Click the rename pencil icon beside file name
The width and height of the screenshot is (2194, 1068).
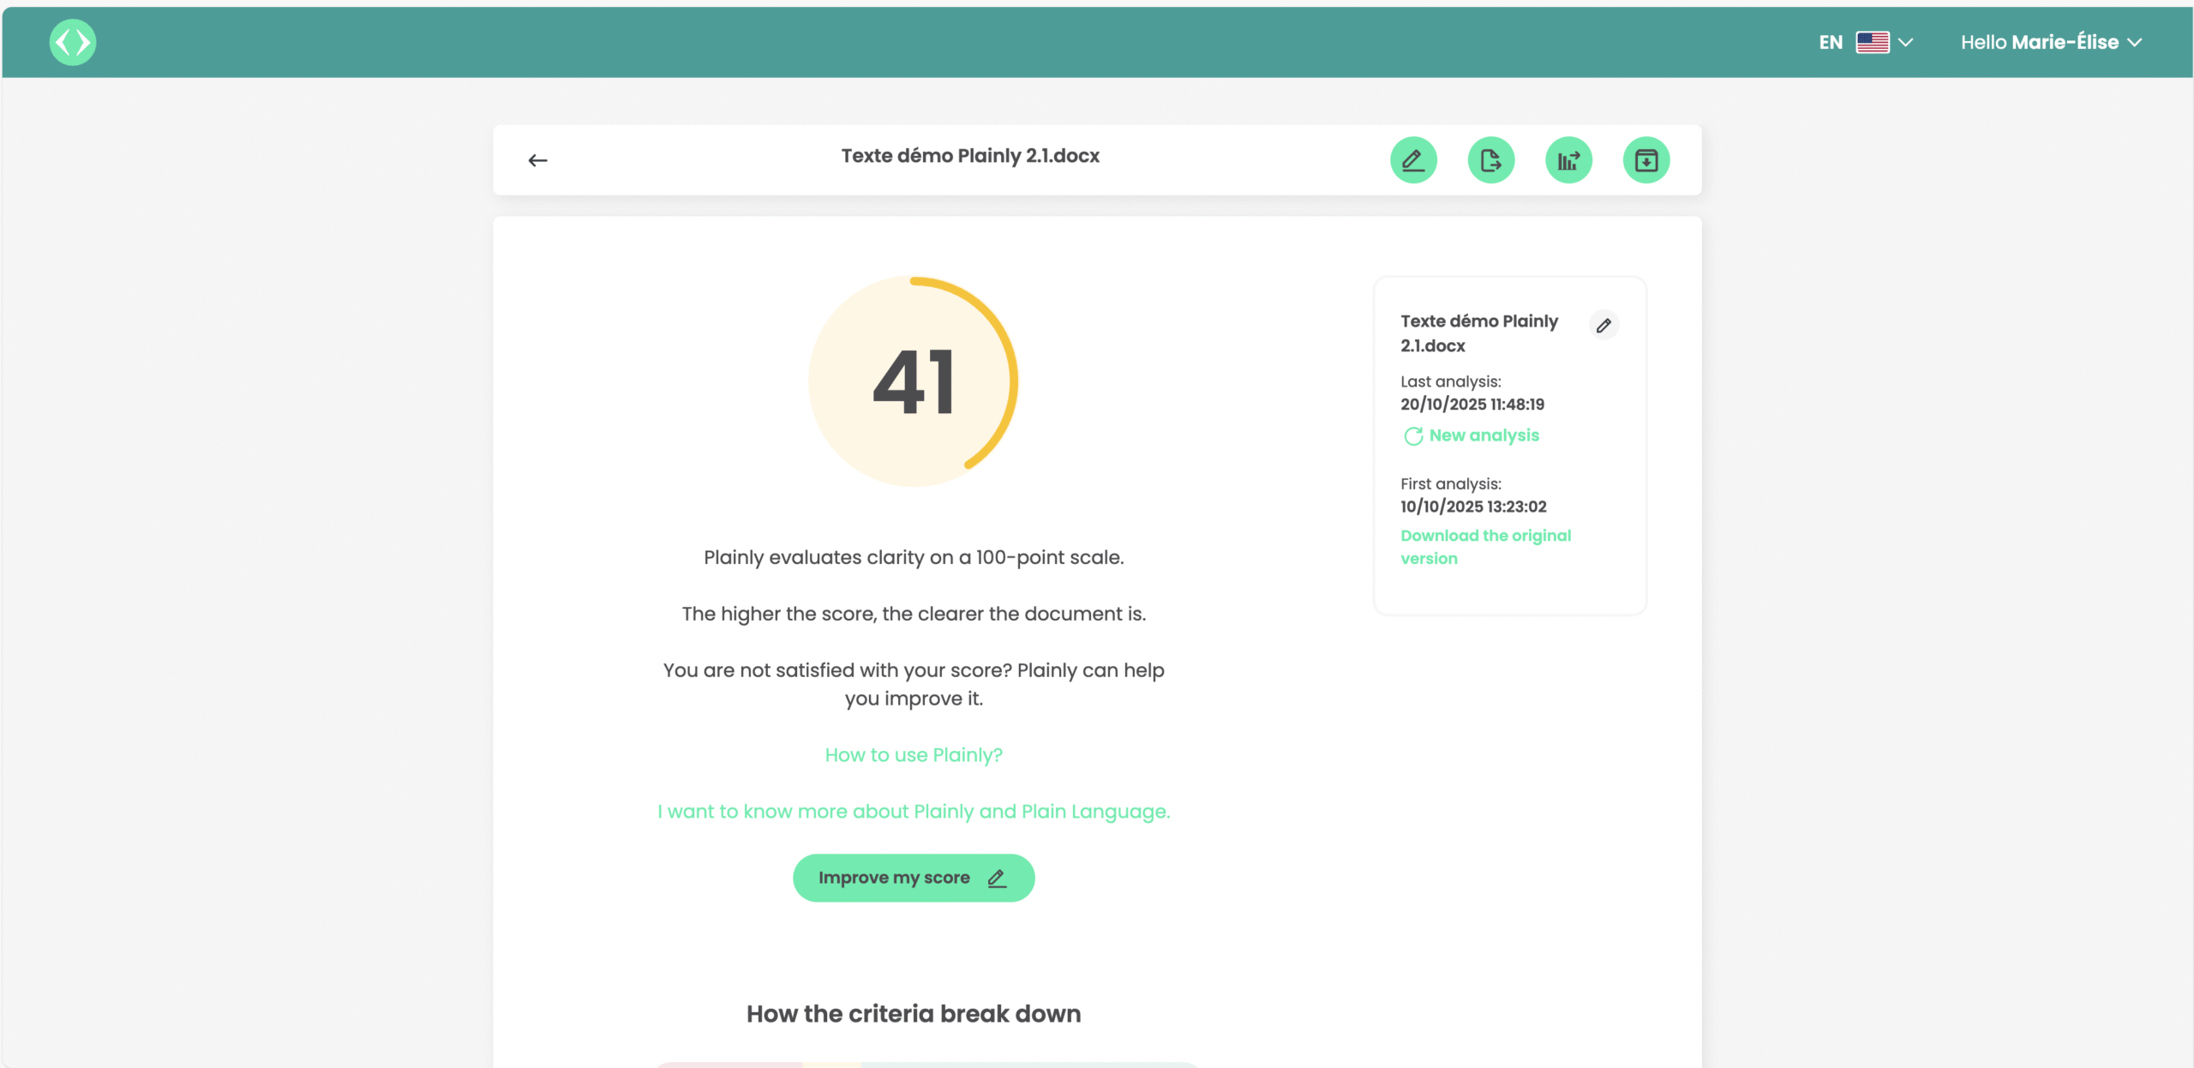click(1604, 326)
